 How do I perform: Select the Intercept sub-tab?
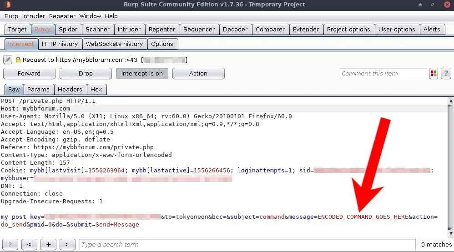[21, 44]
